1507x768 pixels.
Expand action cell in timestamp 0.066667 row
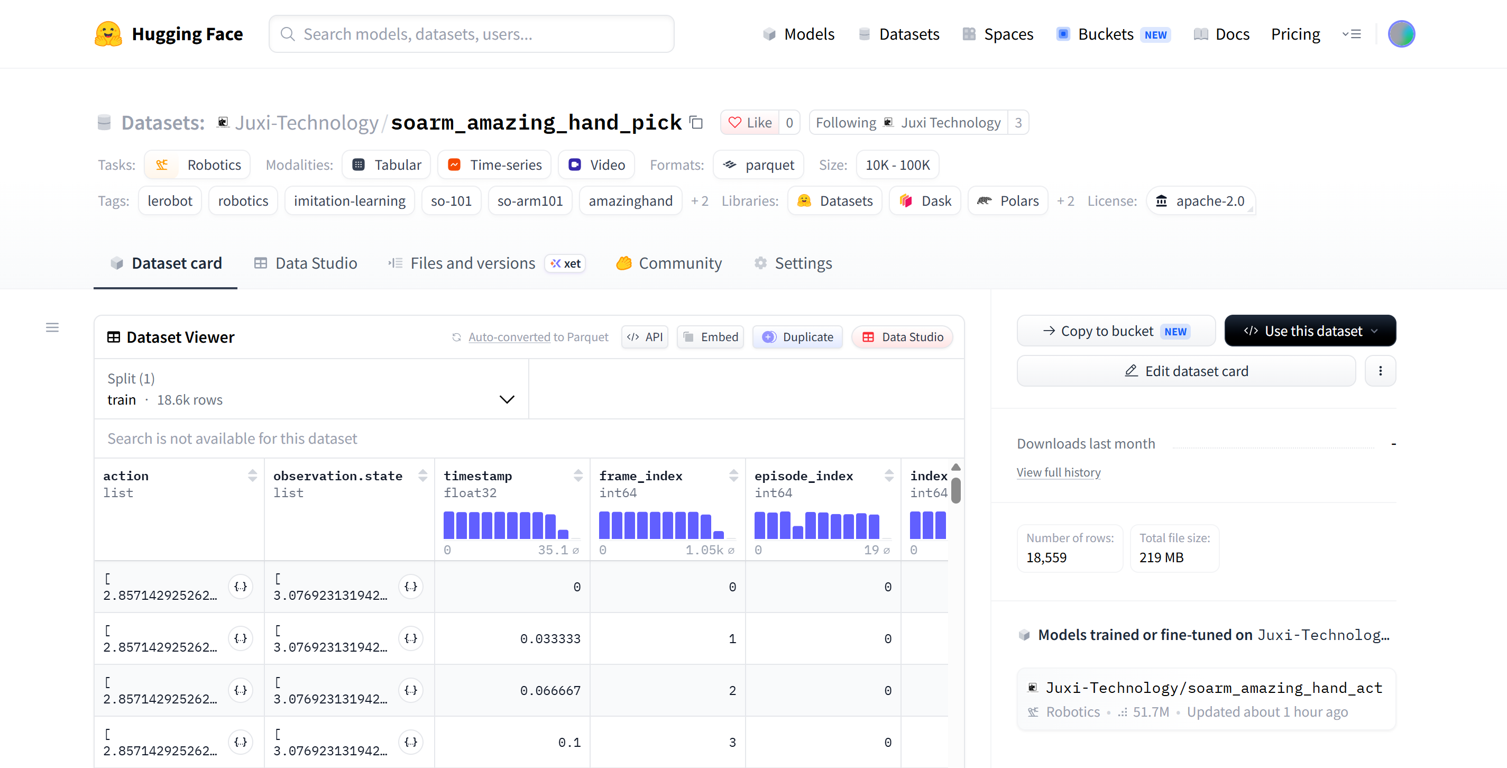click(241, 690)
